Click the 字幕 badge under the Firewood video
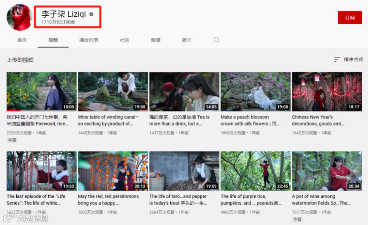Screen dimensions: 368x225 pos(12,140)
